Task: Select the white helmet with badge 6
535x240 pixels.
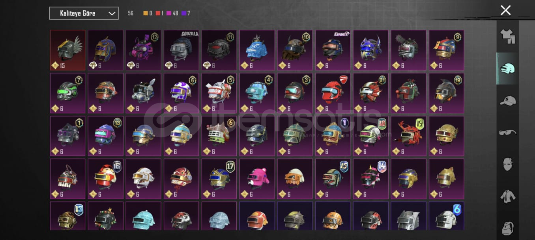Action: [446, 216]
